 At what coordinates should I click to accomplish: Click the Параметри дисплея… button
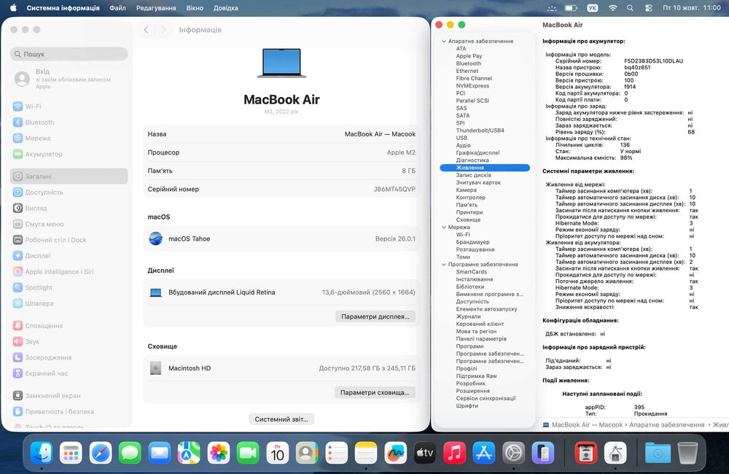[x=375, y=316]
